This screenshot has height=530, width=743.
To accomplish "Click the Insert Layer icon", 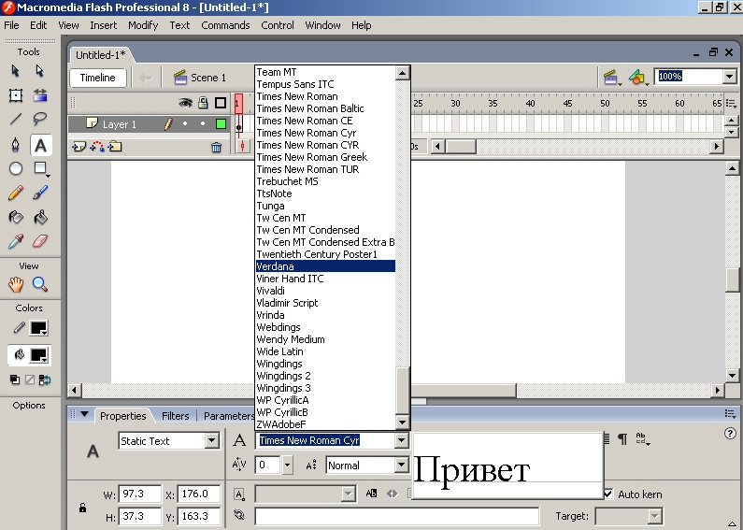I will pyautogui.click(x=79, y=147).
